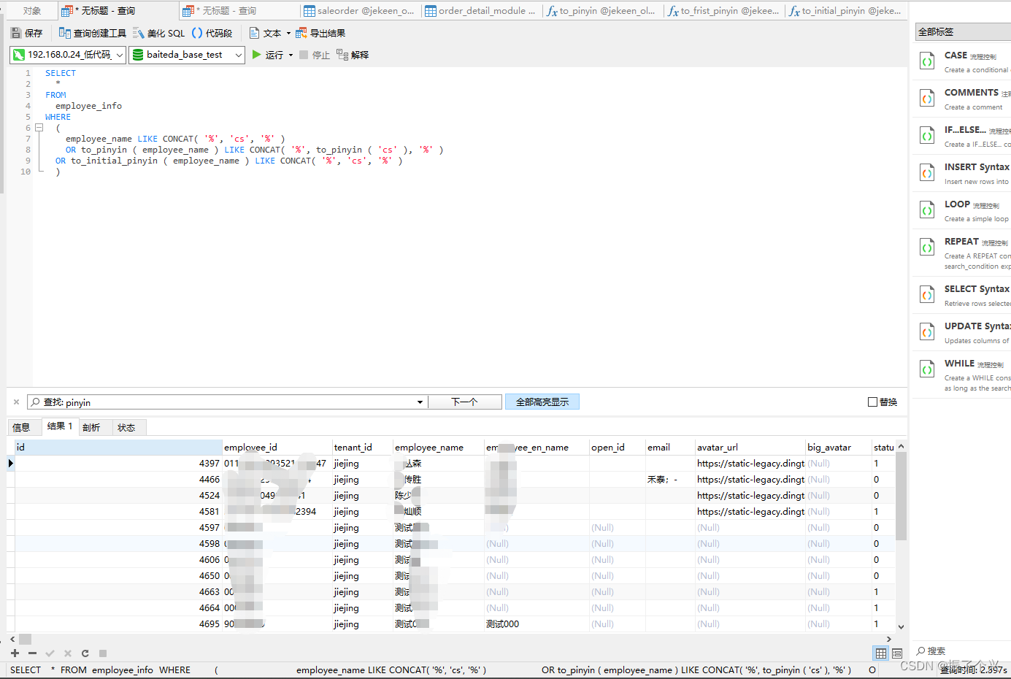The height and width of the screenshot is (679, 1011).
Task: Open the Run (运行) dropdown arrow
Action: point(291,55)
